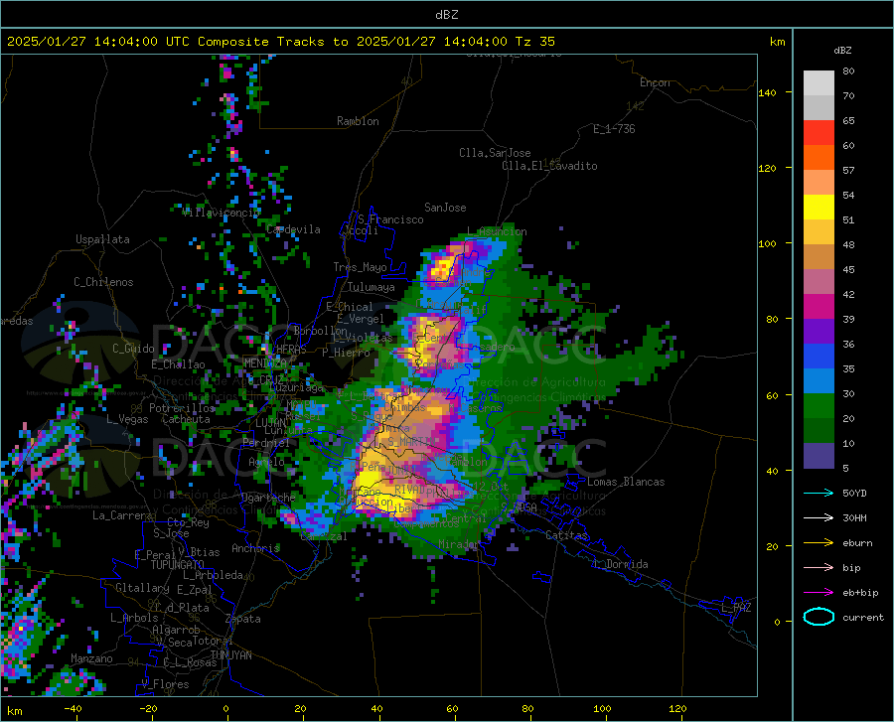The width and height of the screenshot is (894, 722).
Task: Click the 'Manzano' map label
Action: (91, 658)
